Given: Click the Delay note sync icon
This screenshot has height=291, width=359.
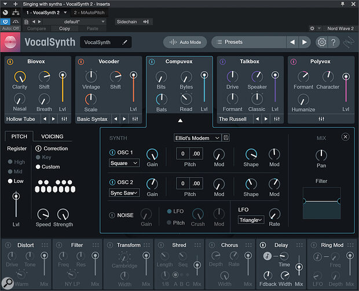Looking at the screenshot, I should [x=267, y=256].
